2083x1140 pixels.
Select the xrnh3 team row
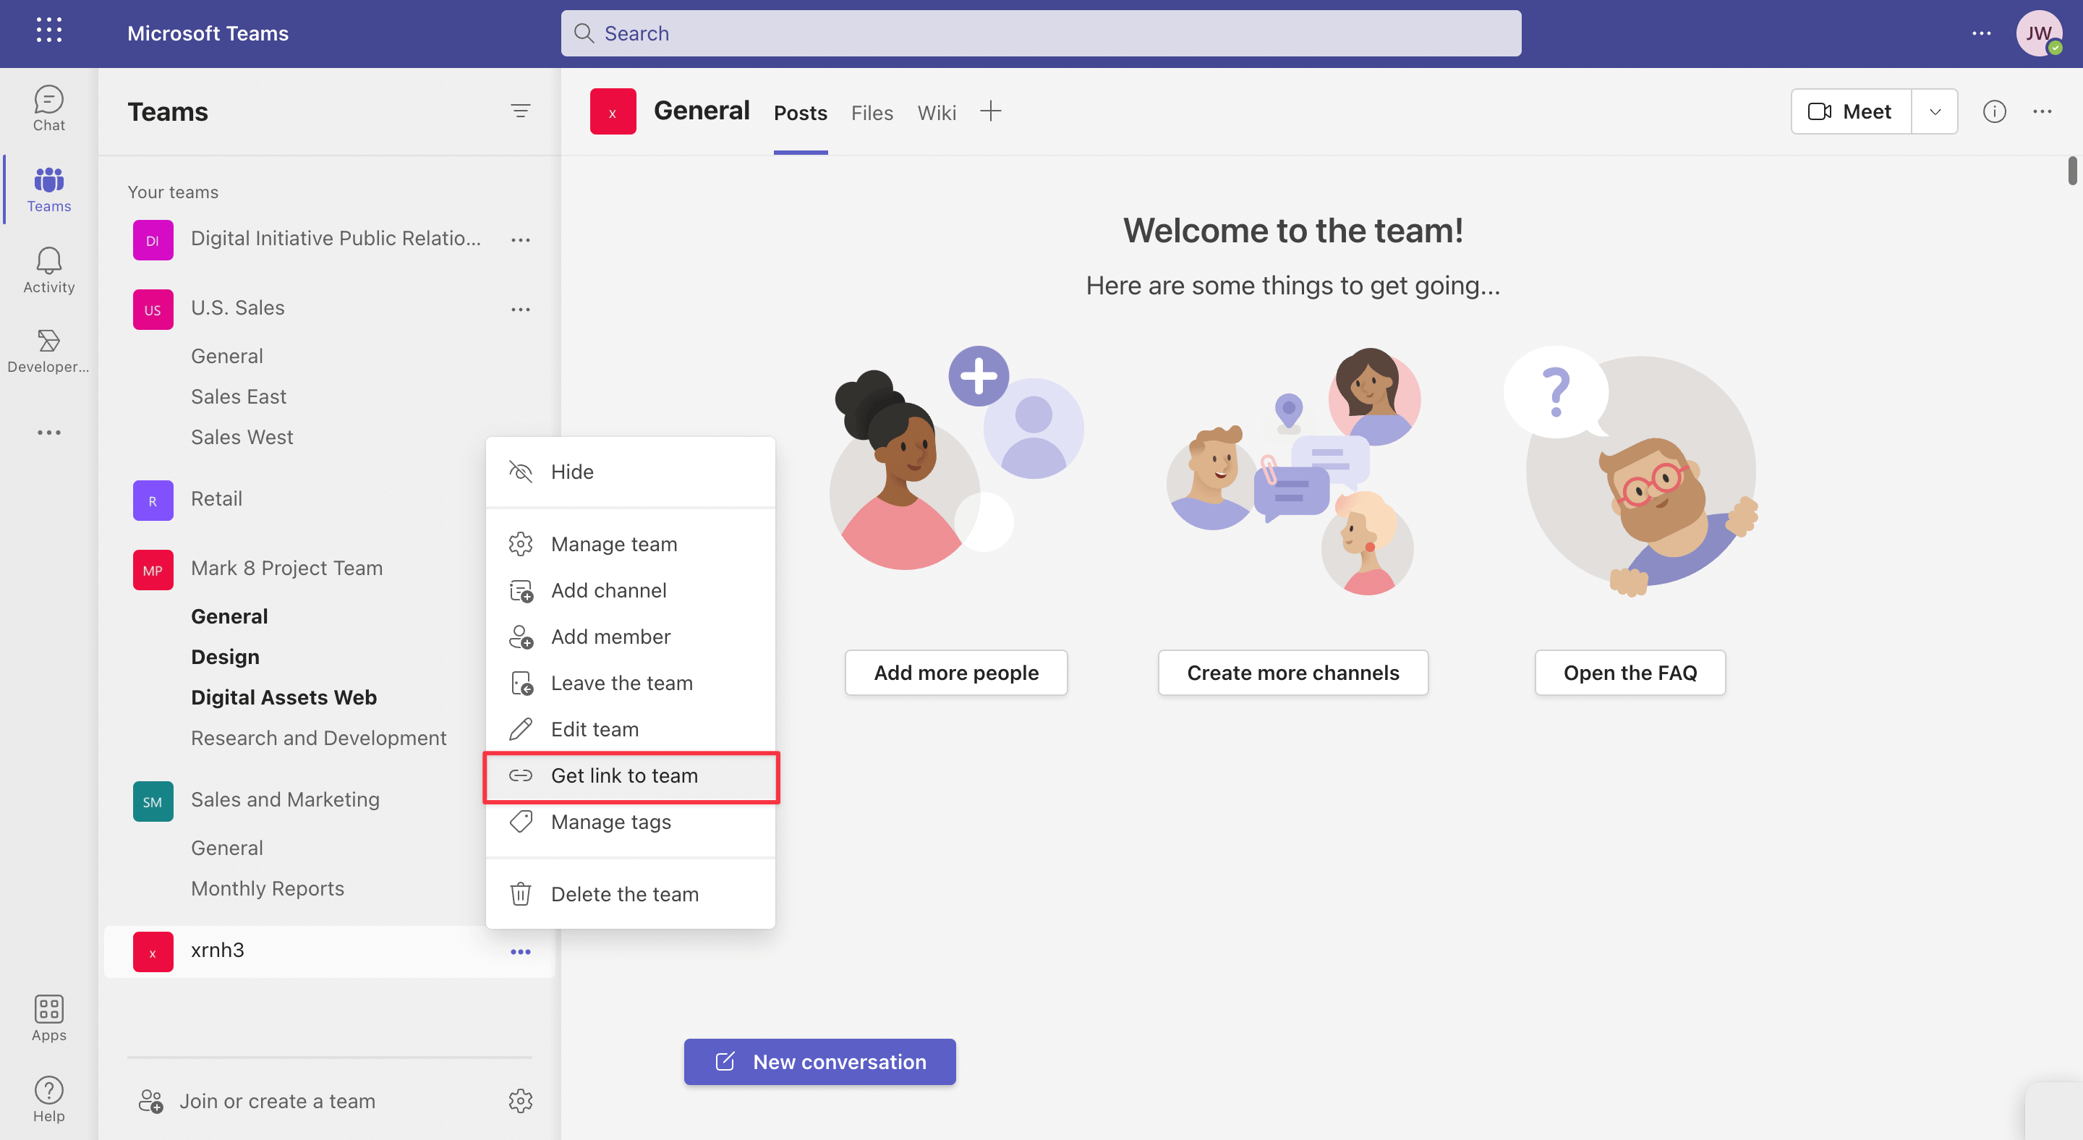(329, 952)
